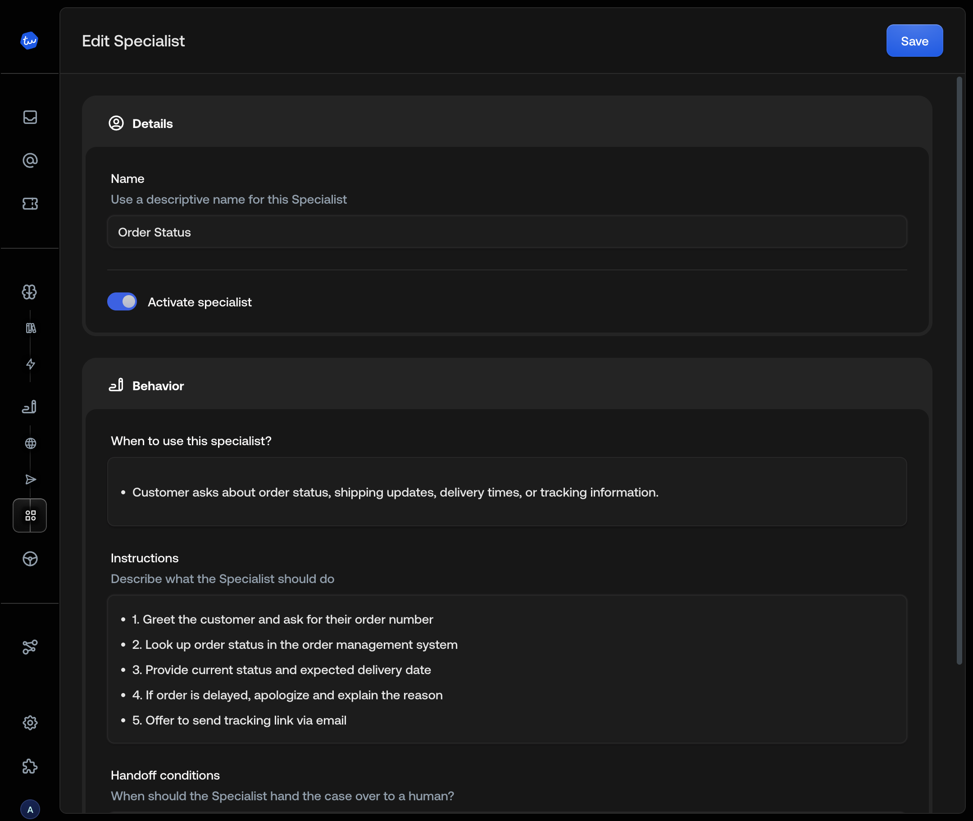
Task: Open the lightning bolt actions icon
Action: 31,365
